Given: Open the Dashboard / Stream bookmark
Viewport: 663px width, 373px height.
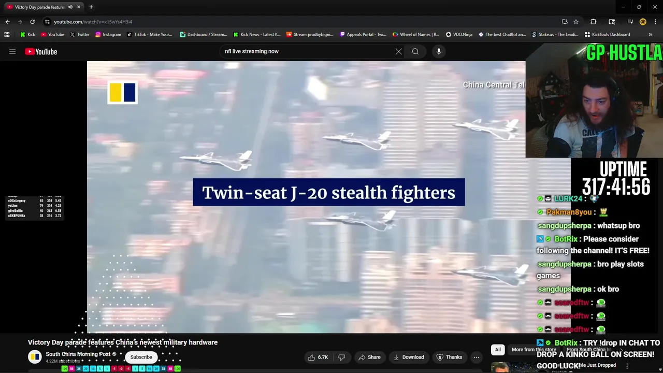Looking at the screenshot, I should pos(204,35).
